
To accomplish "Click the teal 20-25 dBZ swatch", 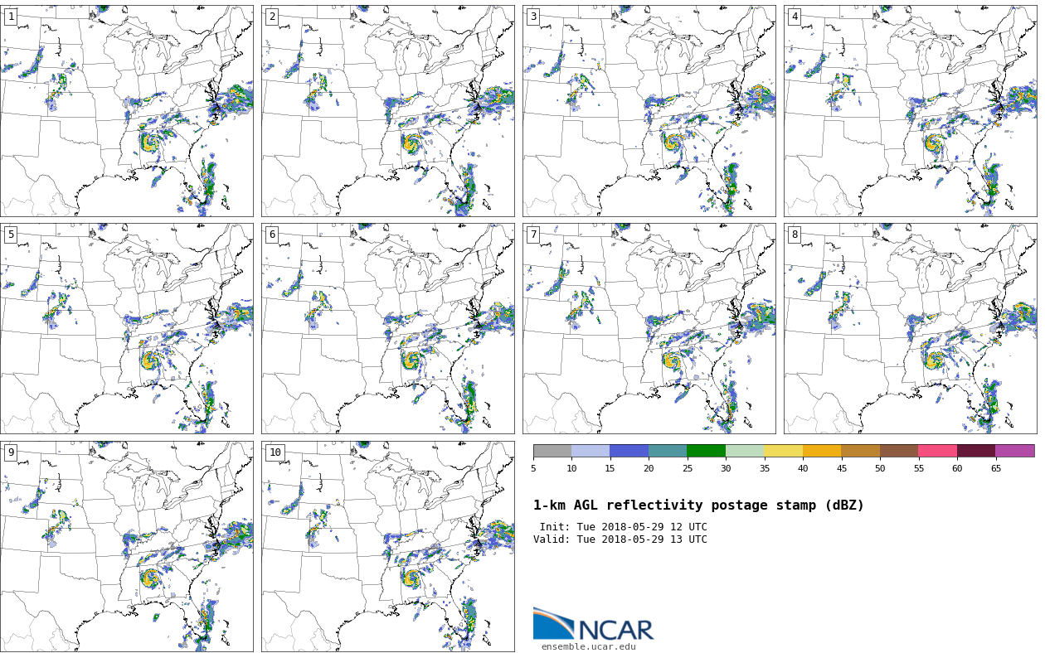I will click(668, 451).
